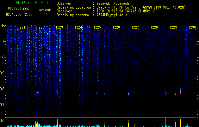
Task: Click the HROFFT title text
Action: [32, 3]
